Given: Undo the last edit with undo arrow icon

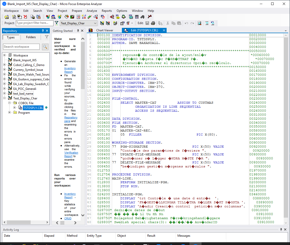Looking at the screenshot, I should [x=186, y=23].
